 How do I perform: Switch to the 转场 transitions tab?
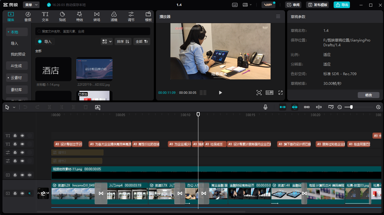97,17
